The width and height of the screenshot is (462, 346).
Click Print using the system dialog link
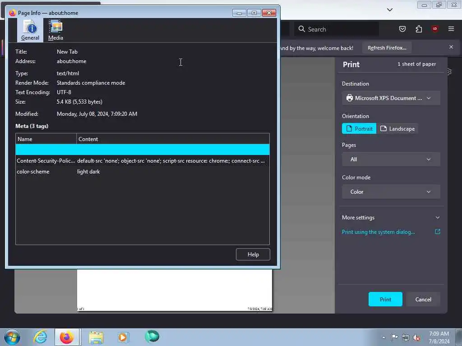click(379, 232)
